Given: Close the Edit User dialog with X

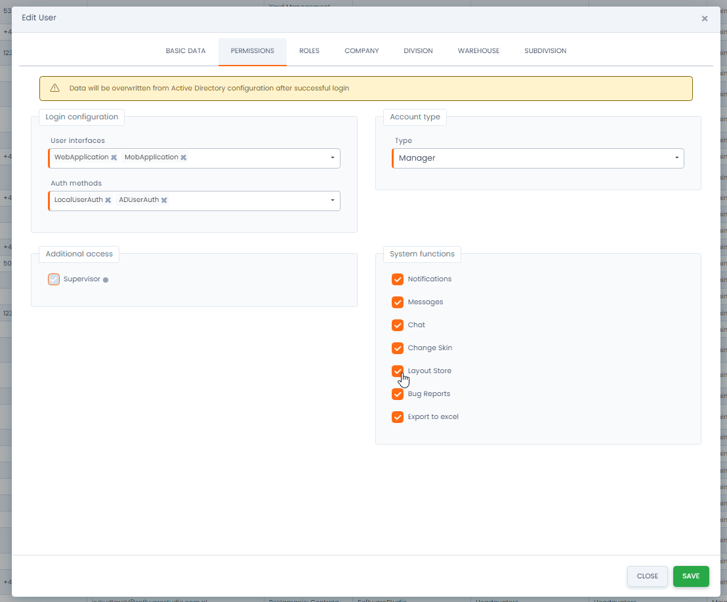Looking at the screenshot, I should [705, 18].
